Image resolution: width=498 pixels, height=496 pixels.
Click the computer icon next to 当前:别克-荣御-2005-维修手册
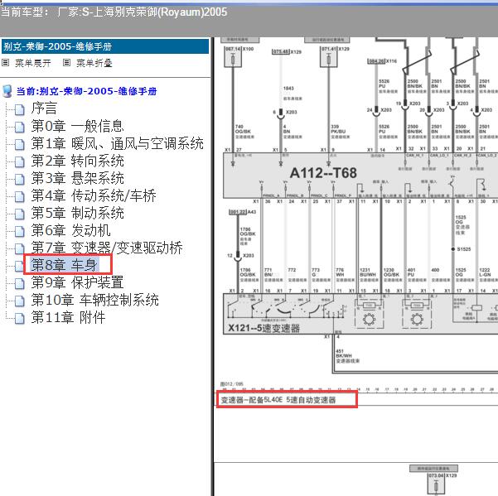pos(7,91)
